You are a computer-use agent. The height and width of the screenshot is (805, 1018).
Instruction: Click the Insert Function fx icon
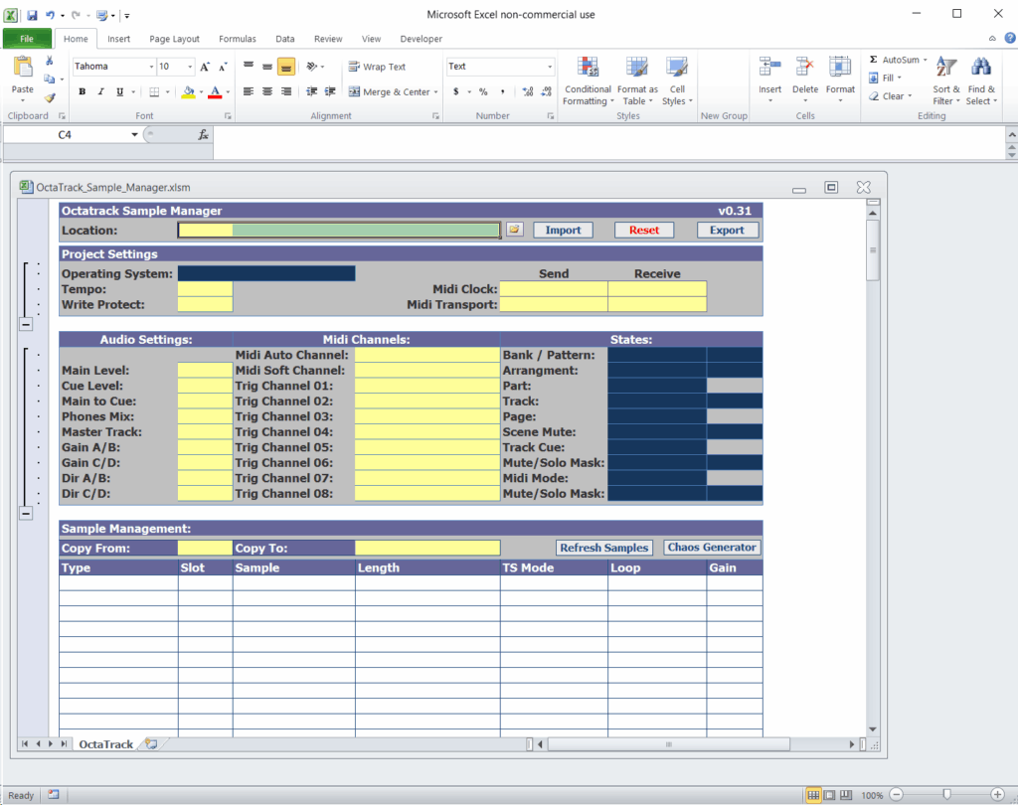tap(203, 134)
